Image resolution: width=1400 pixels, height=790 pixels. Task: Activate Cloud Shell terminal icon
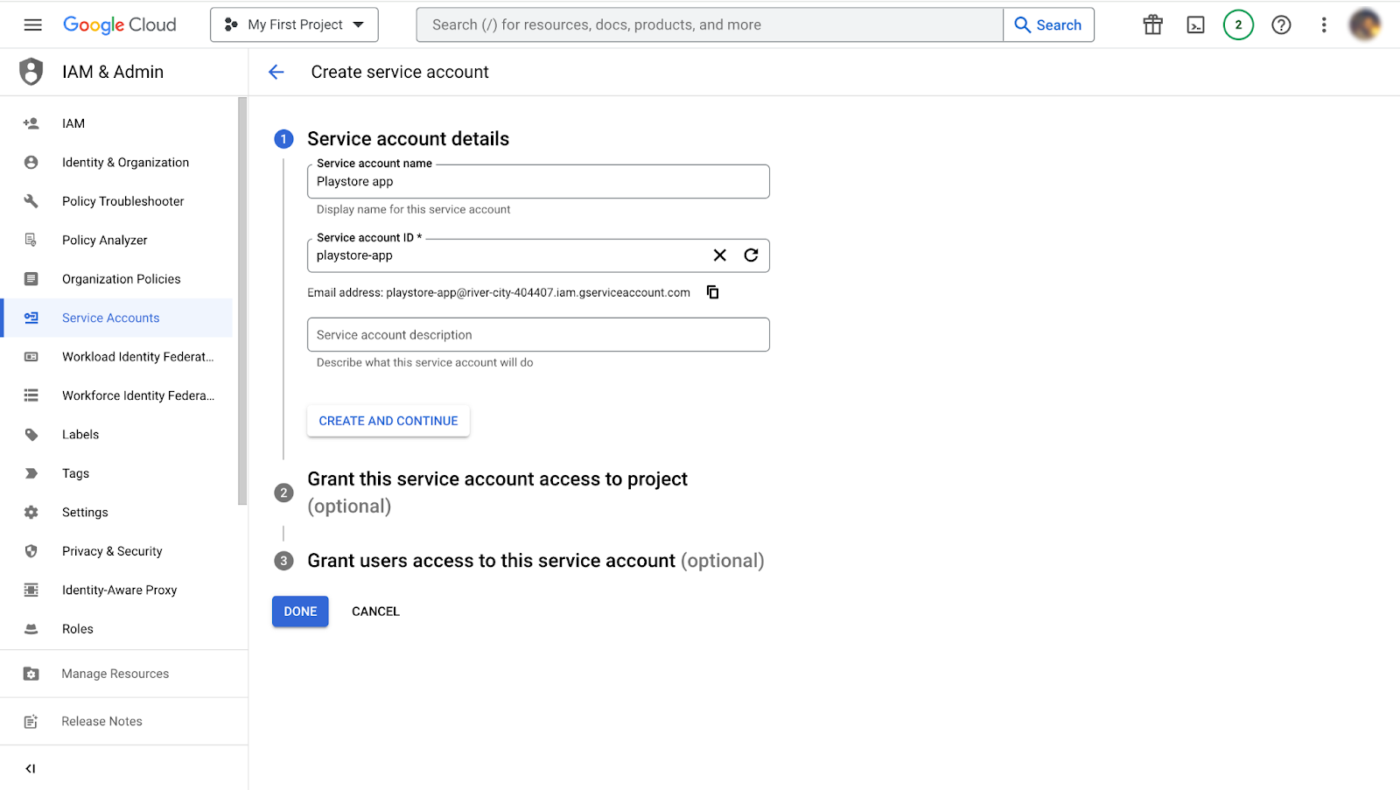click(1195, 24)
